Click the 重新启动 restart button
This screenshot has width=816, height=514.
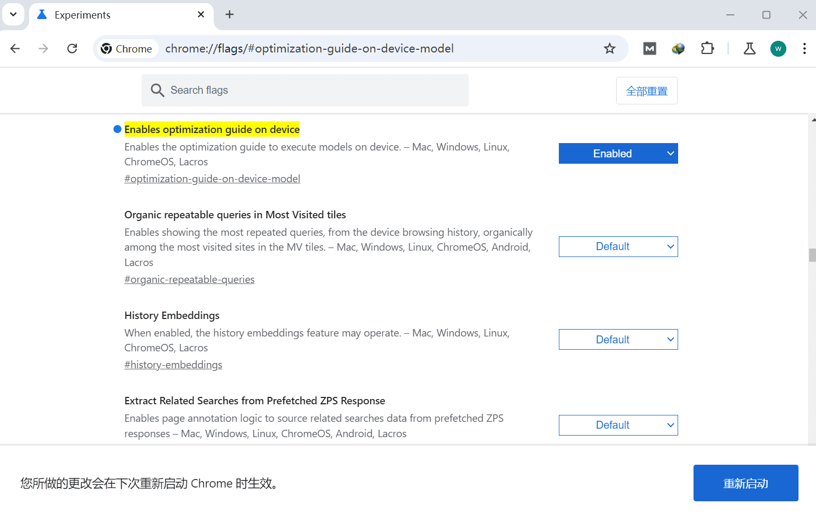[745, 483]
